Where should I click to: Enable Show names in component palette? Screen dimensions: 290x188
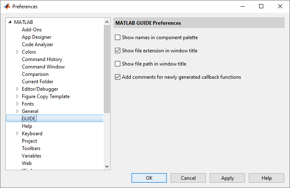coord(118,38)
